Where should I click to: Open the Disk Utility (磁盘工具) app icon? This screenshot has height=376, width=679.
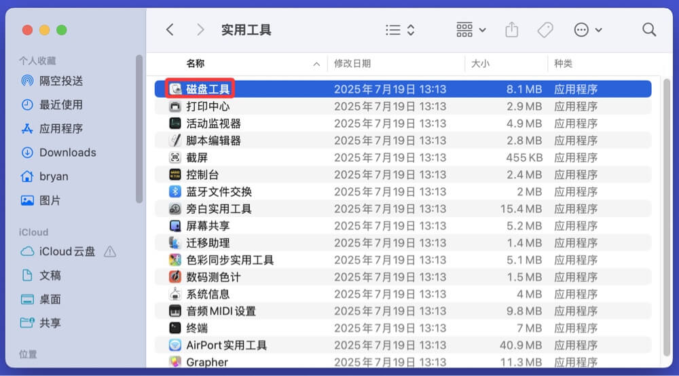(175, 89)
